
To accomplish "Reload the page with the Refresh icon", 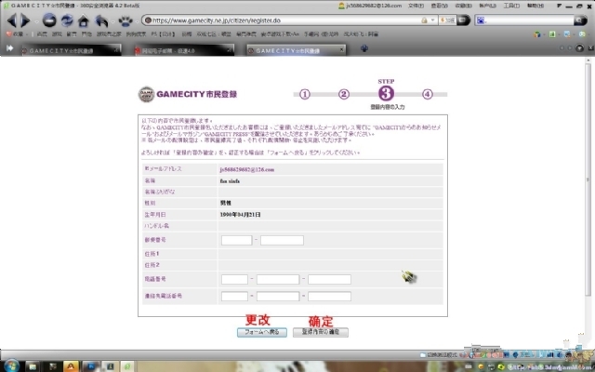I will click(67, 20).
